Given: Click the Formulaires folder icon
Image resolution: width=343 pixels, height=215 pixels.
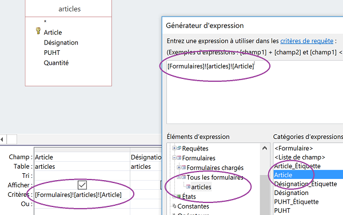Looking at the screenshot, I should [179, 158].
